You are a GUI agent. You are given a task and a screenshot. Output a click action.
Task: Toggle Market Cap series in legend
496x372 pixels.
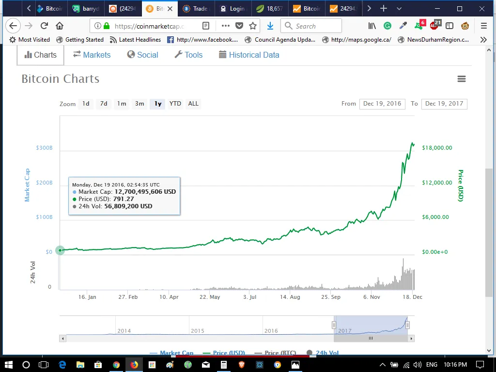click(171, 353)
